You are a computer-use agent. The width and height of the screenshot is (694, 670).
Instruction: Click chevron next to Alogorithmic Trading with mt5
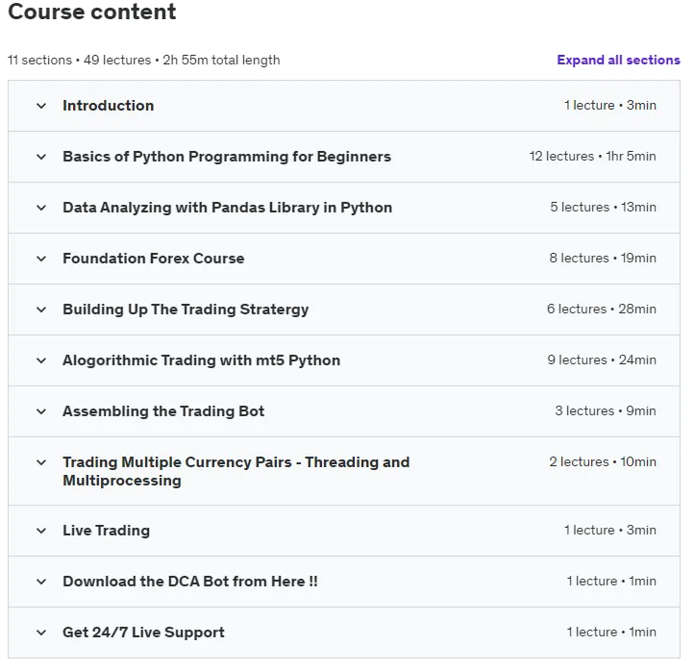coord(41,360)
